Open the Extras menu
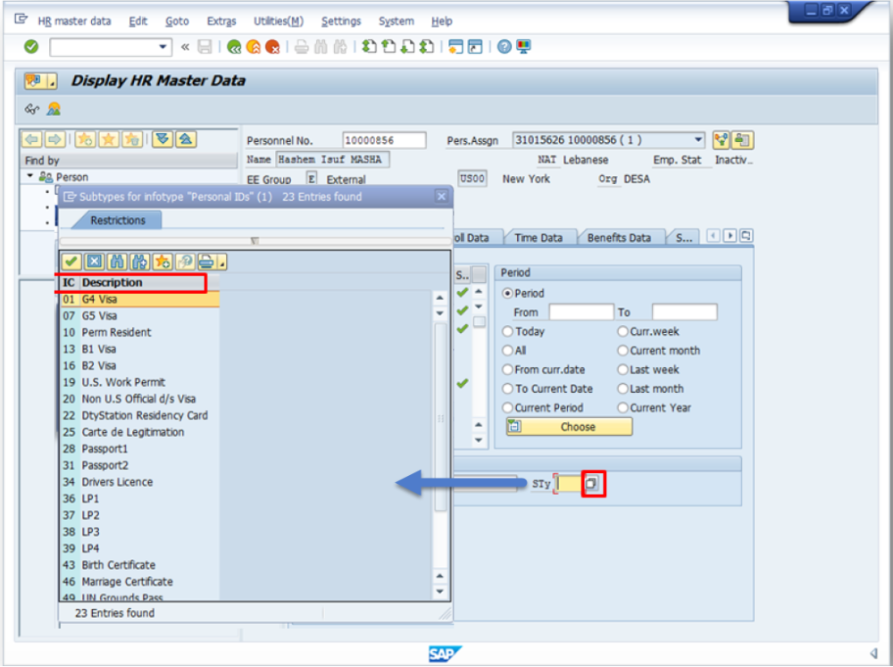 [221, 21]
